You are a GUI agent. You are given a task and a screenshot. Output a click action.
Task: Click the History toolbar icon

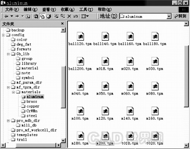click(x=49, y=16)
